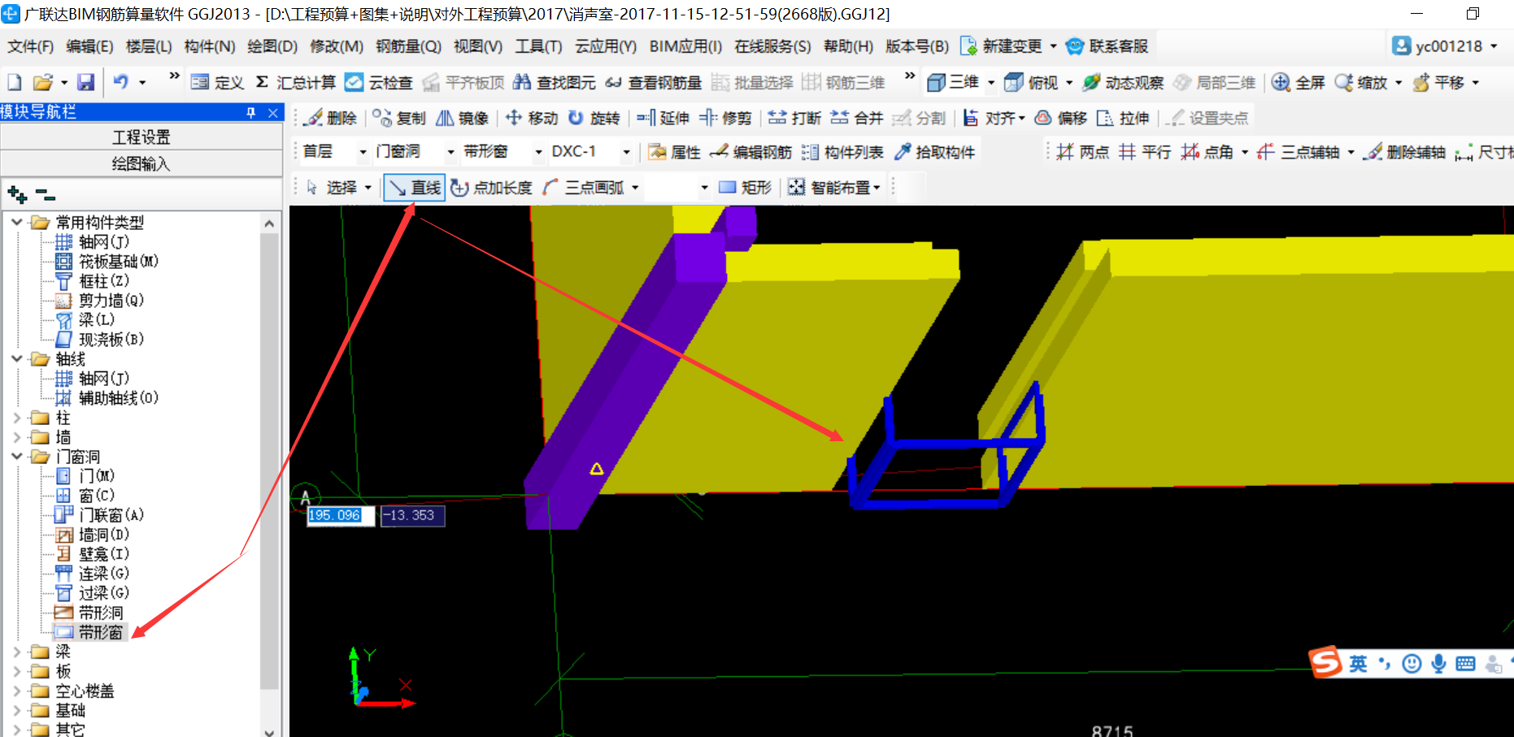
Task: Activate 拾取构件 pick component tool
Action: (934, 152)
